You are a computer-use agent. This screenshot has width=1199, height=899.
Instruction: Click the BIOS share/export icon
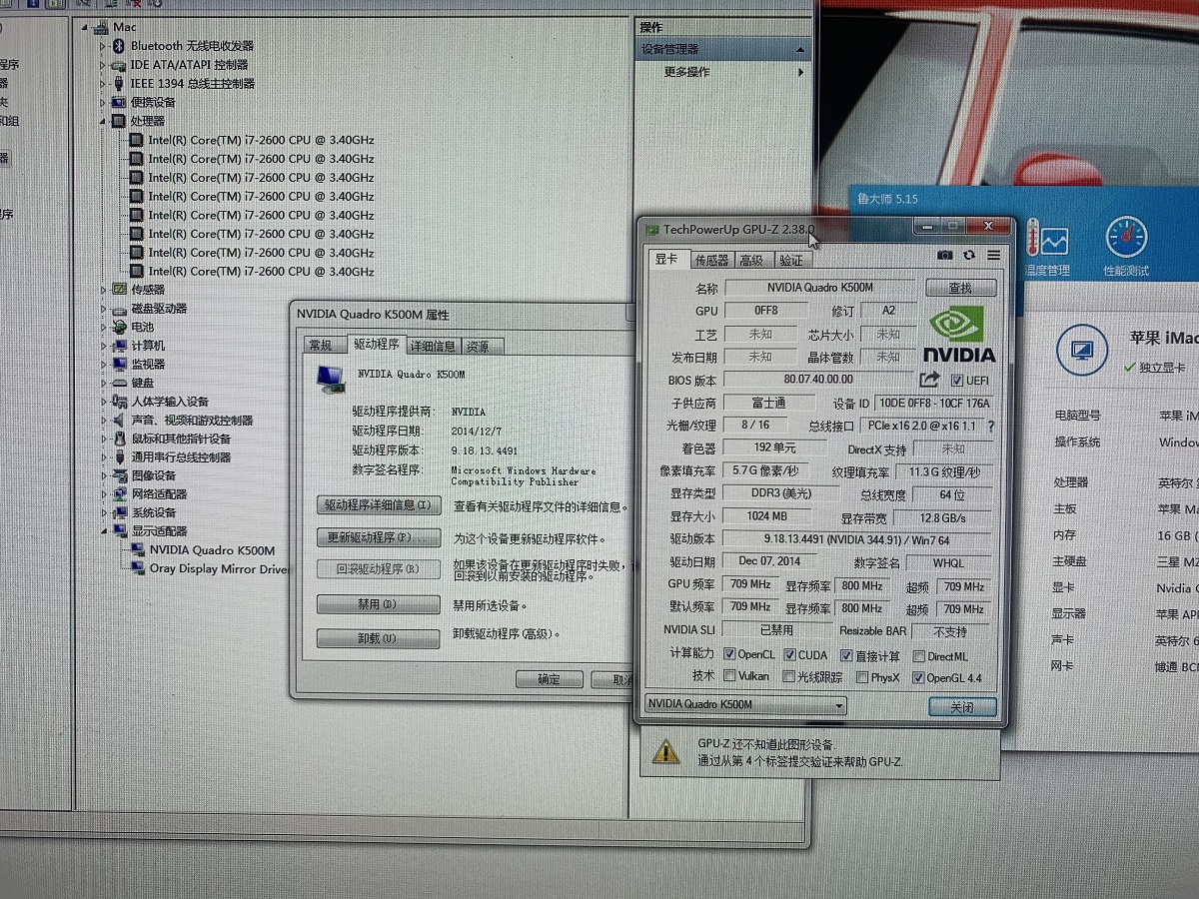[x=929, y=380]
